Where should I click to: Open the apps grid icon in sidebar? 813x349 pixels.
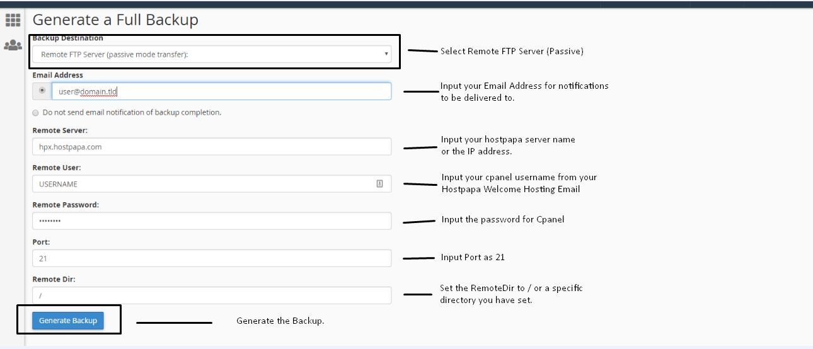click(13, 20)
